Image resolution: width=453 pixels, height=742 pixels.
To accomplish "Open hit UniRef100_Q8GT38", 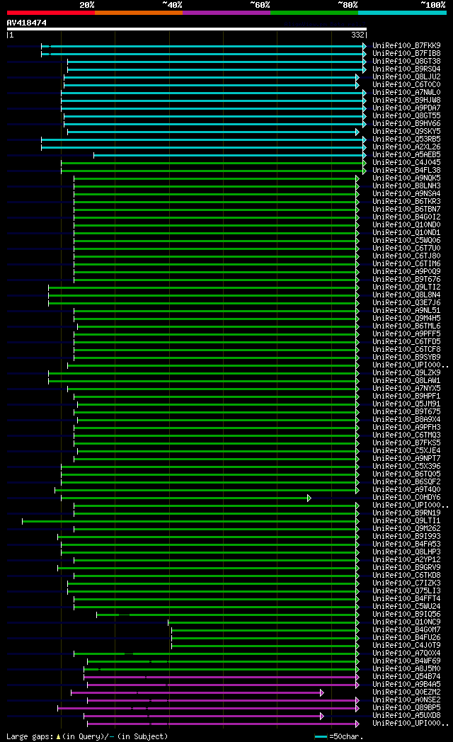I will pyautogui.click(x=406, y=62).
